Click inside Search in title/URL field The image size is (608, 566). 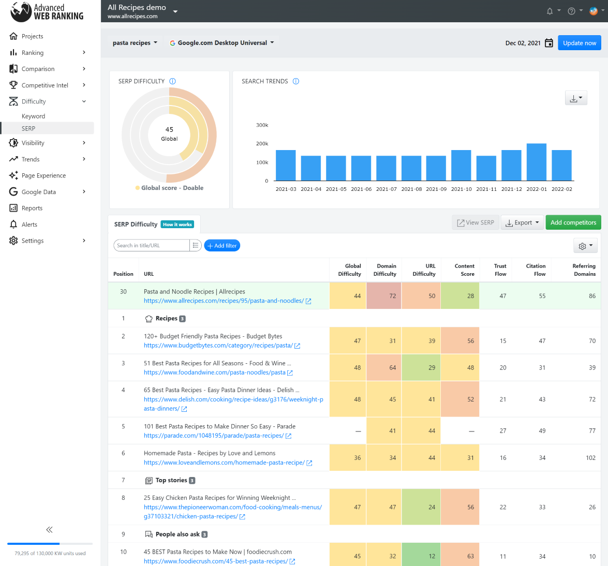pos(152,245)
